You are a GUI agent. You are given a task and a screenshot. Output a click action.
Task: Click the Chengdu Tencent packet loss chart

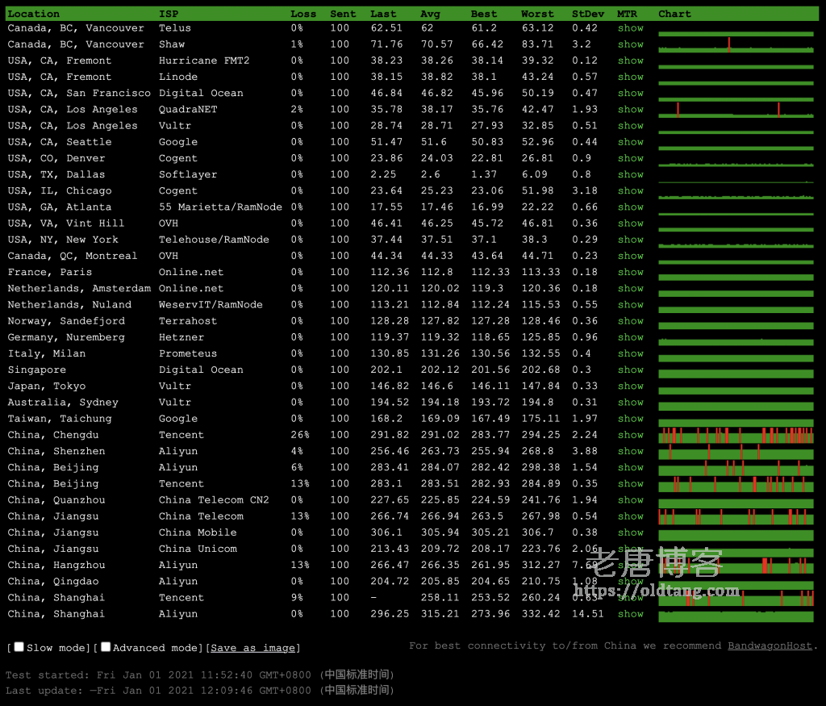(x=736, y=436)
